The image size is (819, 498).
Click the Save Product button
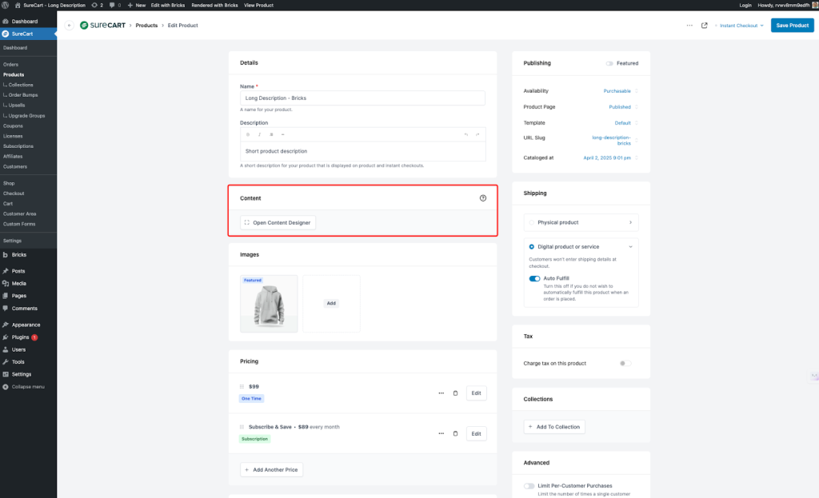click(x=792, y=26)
